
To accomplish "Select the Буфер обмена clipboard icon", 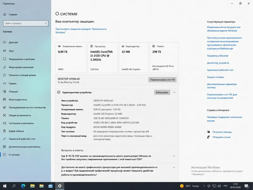I will (4, 131).
